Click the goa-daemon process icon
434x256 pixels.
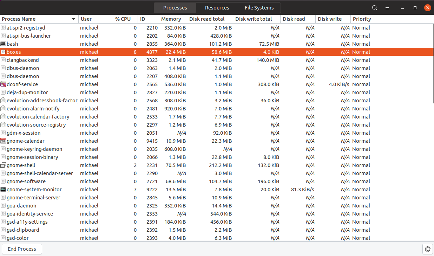[3, 206]
